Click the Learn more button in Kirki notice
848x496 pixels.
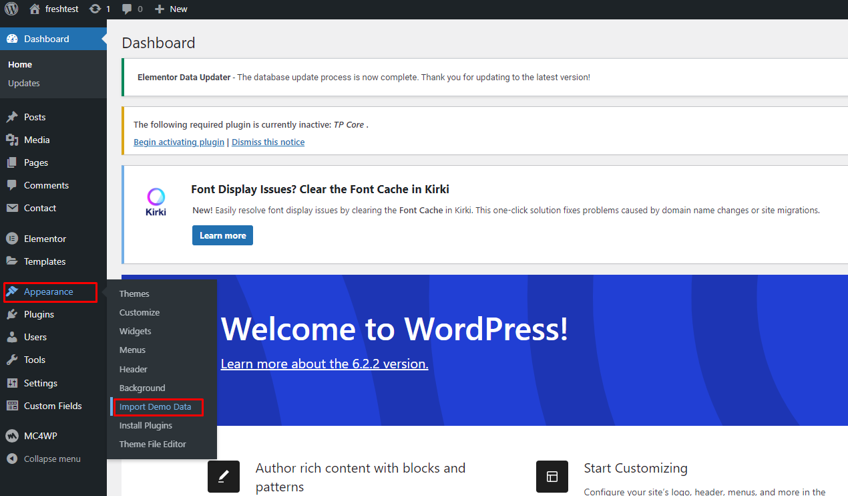[222, 235]
